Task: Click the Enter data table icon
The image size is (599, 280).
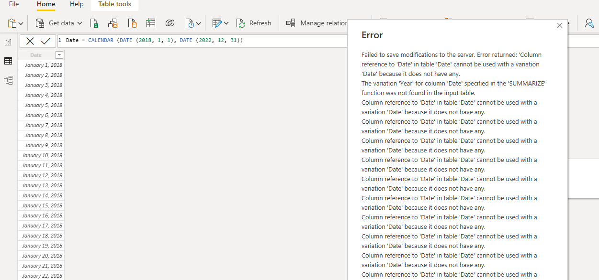Action: (x=151, y=23)
